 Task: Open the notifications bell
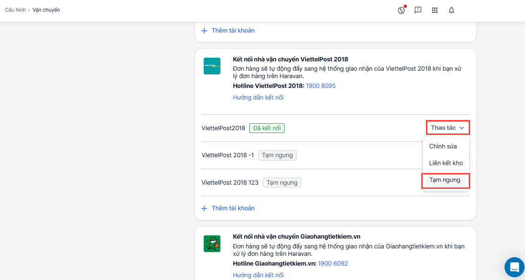(x=452, y=10)
